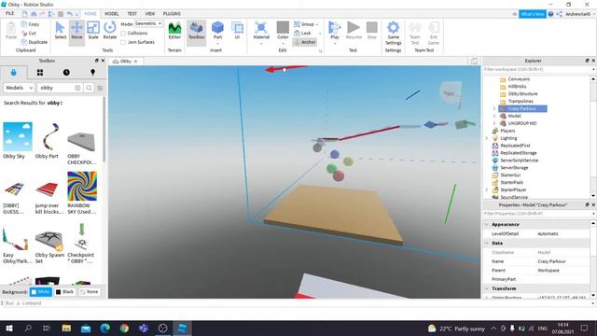Activate the Scale tool
This screenshot has width=597, height=336.
[93, 31]
